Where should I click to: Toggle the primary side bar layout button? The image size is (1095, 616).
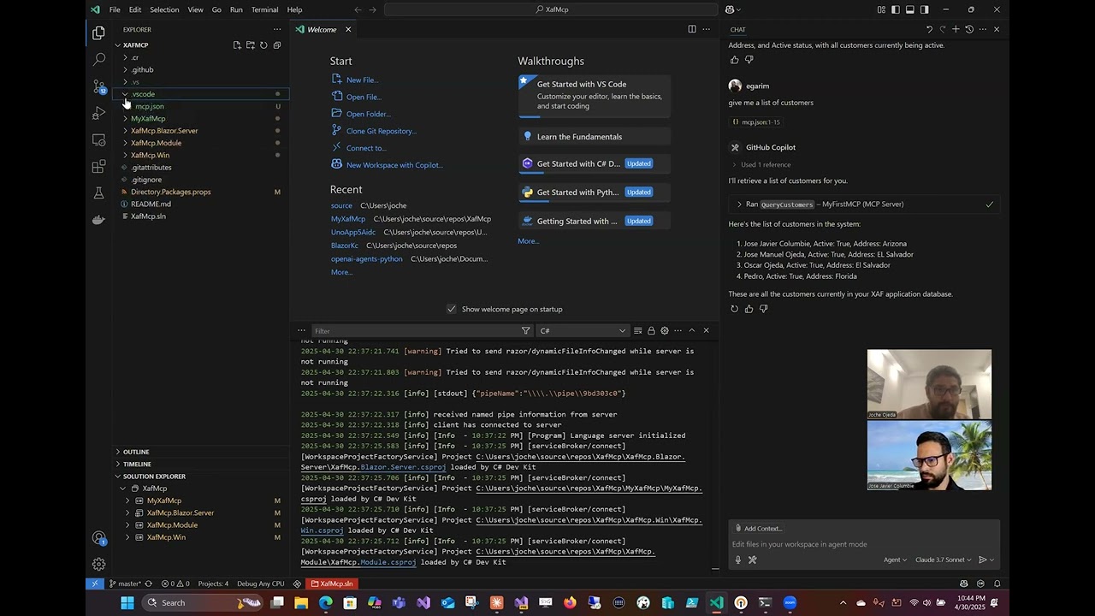point(896,9)
